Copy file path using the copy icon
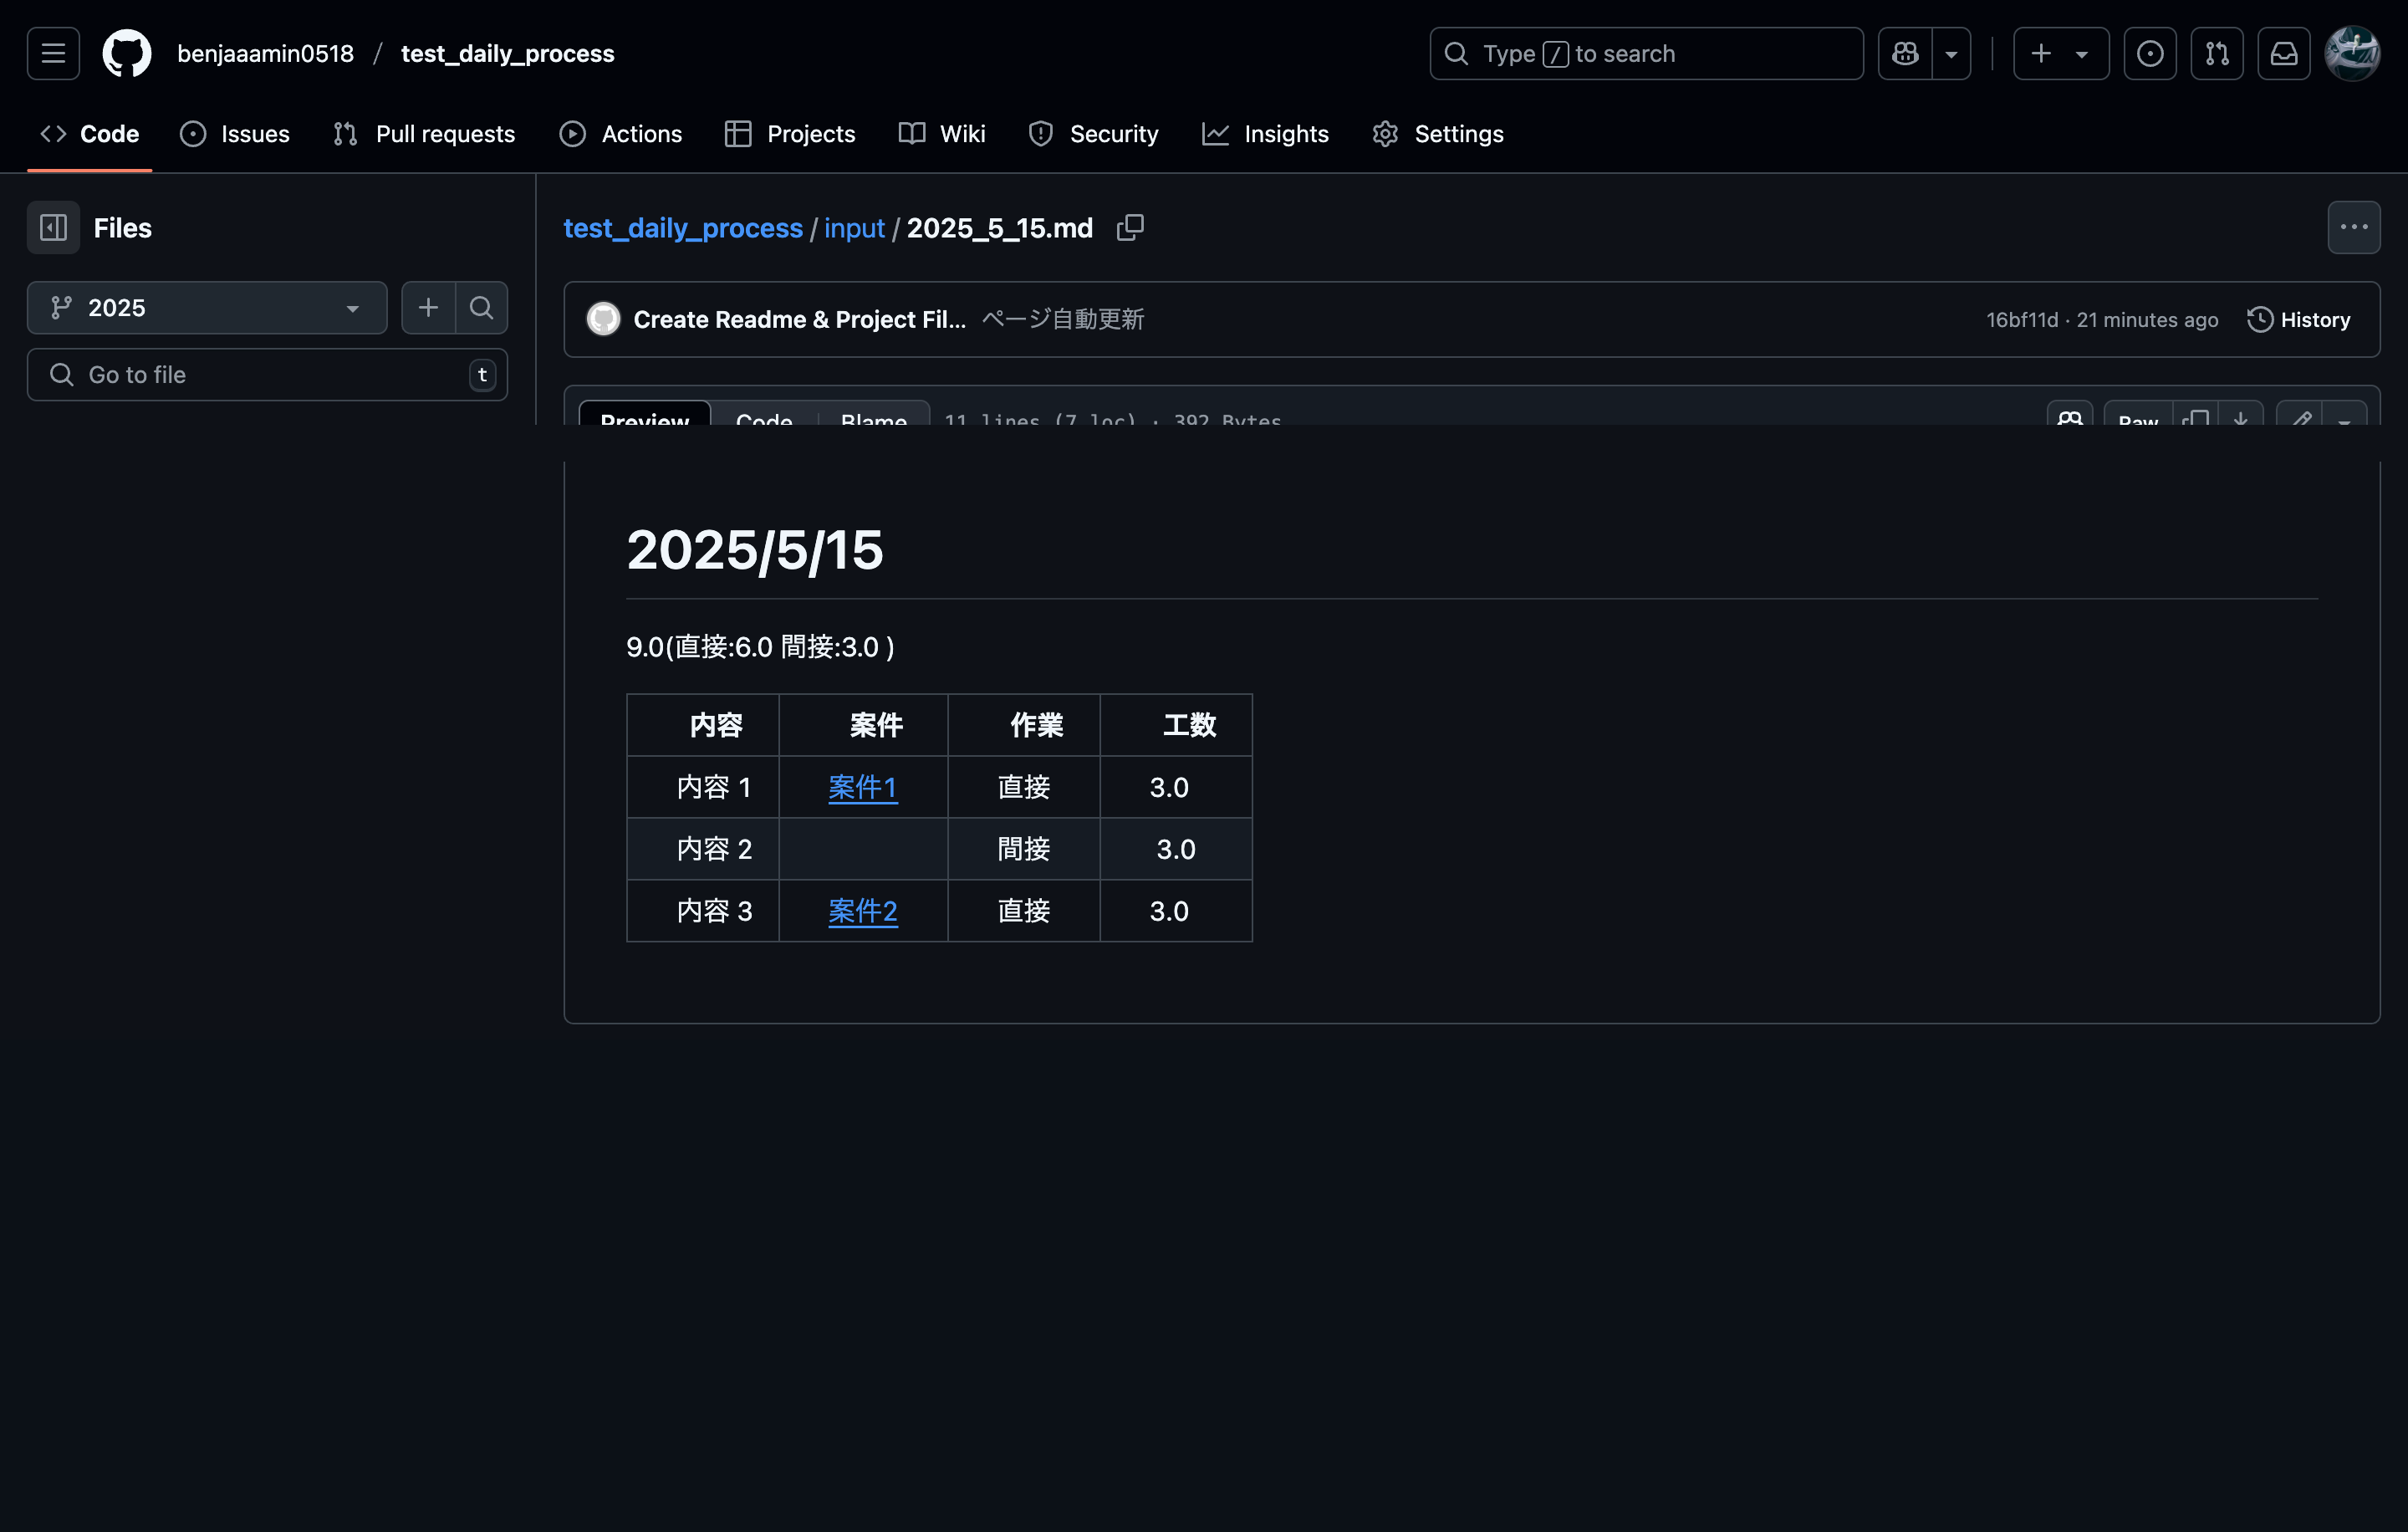The image size is (2408, 1532). click(x=1130, y=228)
